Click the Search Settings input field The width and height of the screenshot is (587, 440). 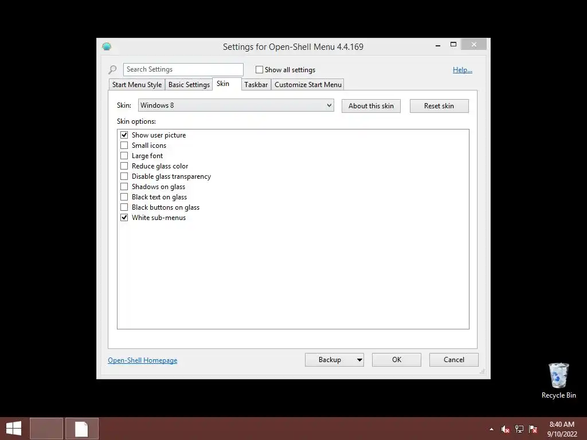(x=183, y=69)
